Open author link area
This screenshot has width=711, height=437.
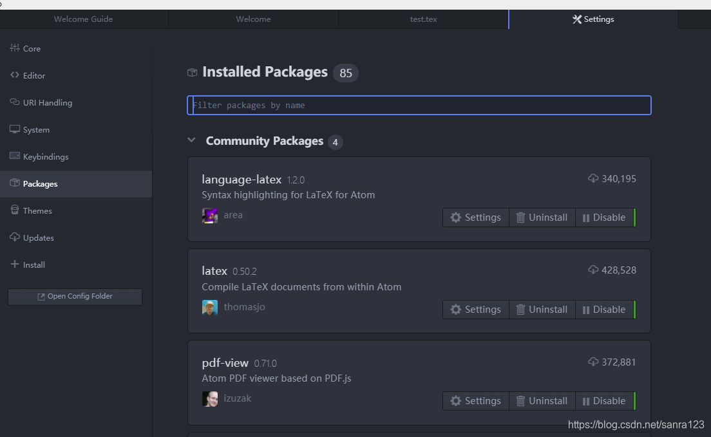(233, 216)
